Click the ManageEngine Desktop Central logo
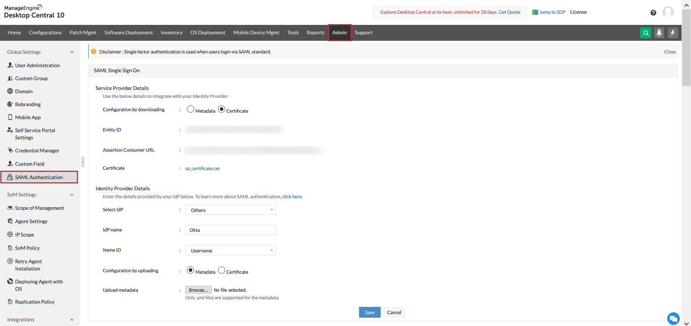Image resolution: width=691 pixels, height=326 pixels. pos(34,12)
